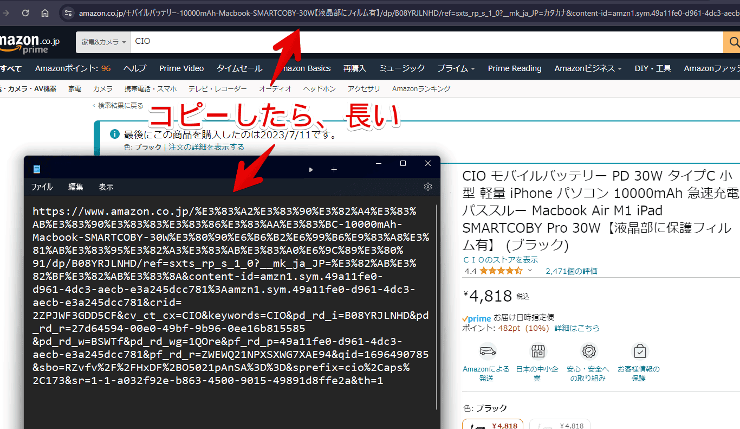Image resolution: width=740 pixels, height=429 pixels.
Task: Go to the browser home page
Action: coord(45,13)
